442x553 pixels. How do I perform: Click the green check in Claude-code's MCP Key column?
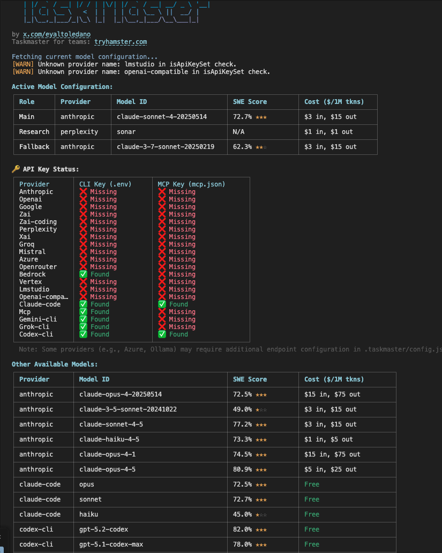pyautogui.click(x=162, y=304)
